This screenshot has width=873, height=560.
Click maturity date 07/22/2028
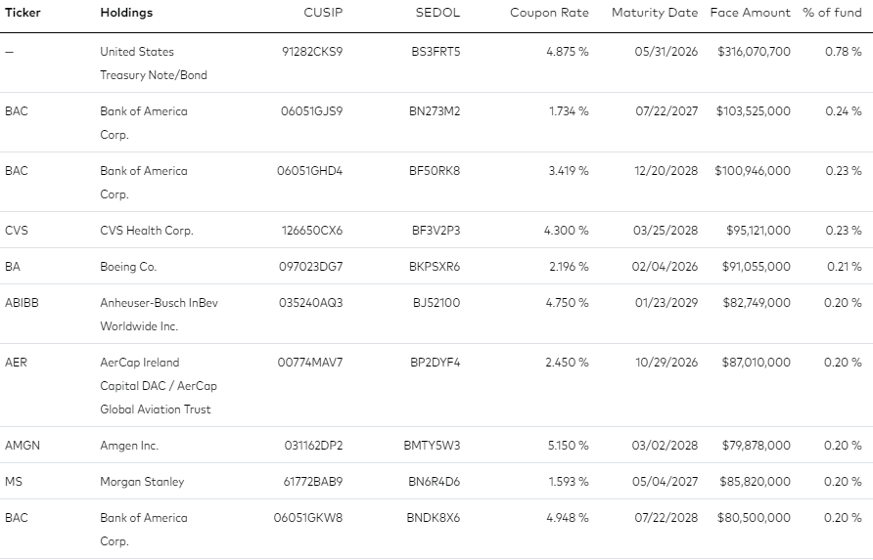[666, 518]
